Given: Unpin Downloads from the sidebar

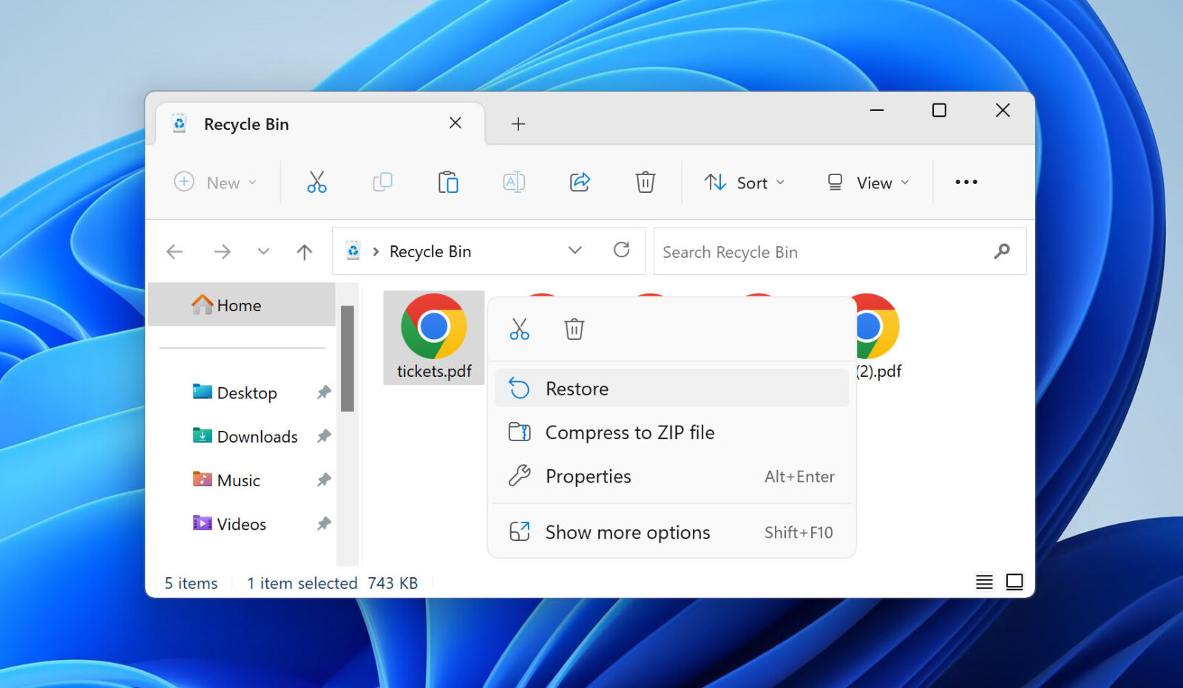Looking at the screenshot, I should [x=324, y=436].
